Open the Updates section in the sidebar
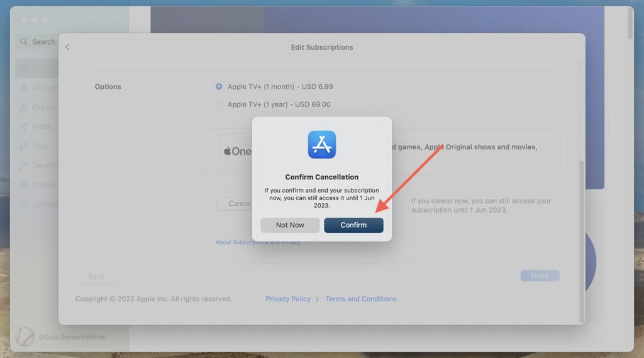The width and height of the screenshot is (644, 358). click(38, 204)
